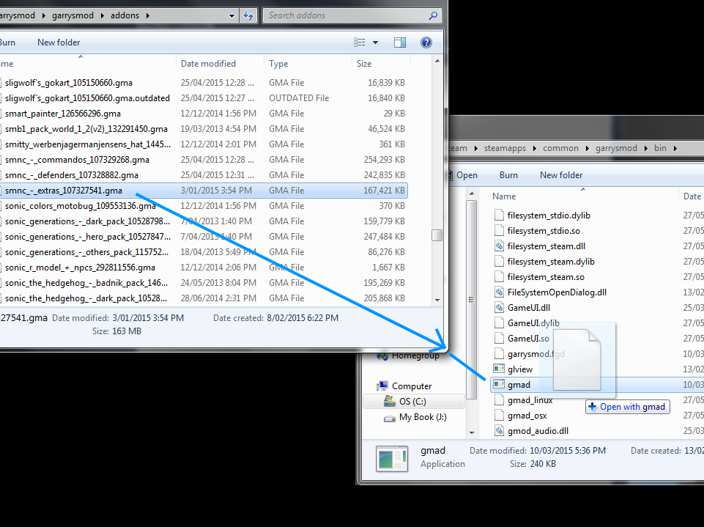Toggle the preview pane icon in addons window
This screenshot has height=527, width=704.
point(399,43)
